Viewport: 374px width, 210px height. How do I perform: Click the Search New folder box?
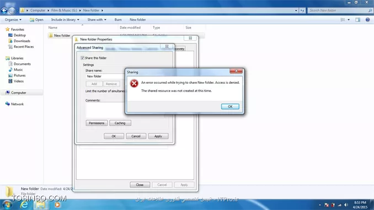click(x=338, y=10)
